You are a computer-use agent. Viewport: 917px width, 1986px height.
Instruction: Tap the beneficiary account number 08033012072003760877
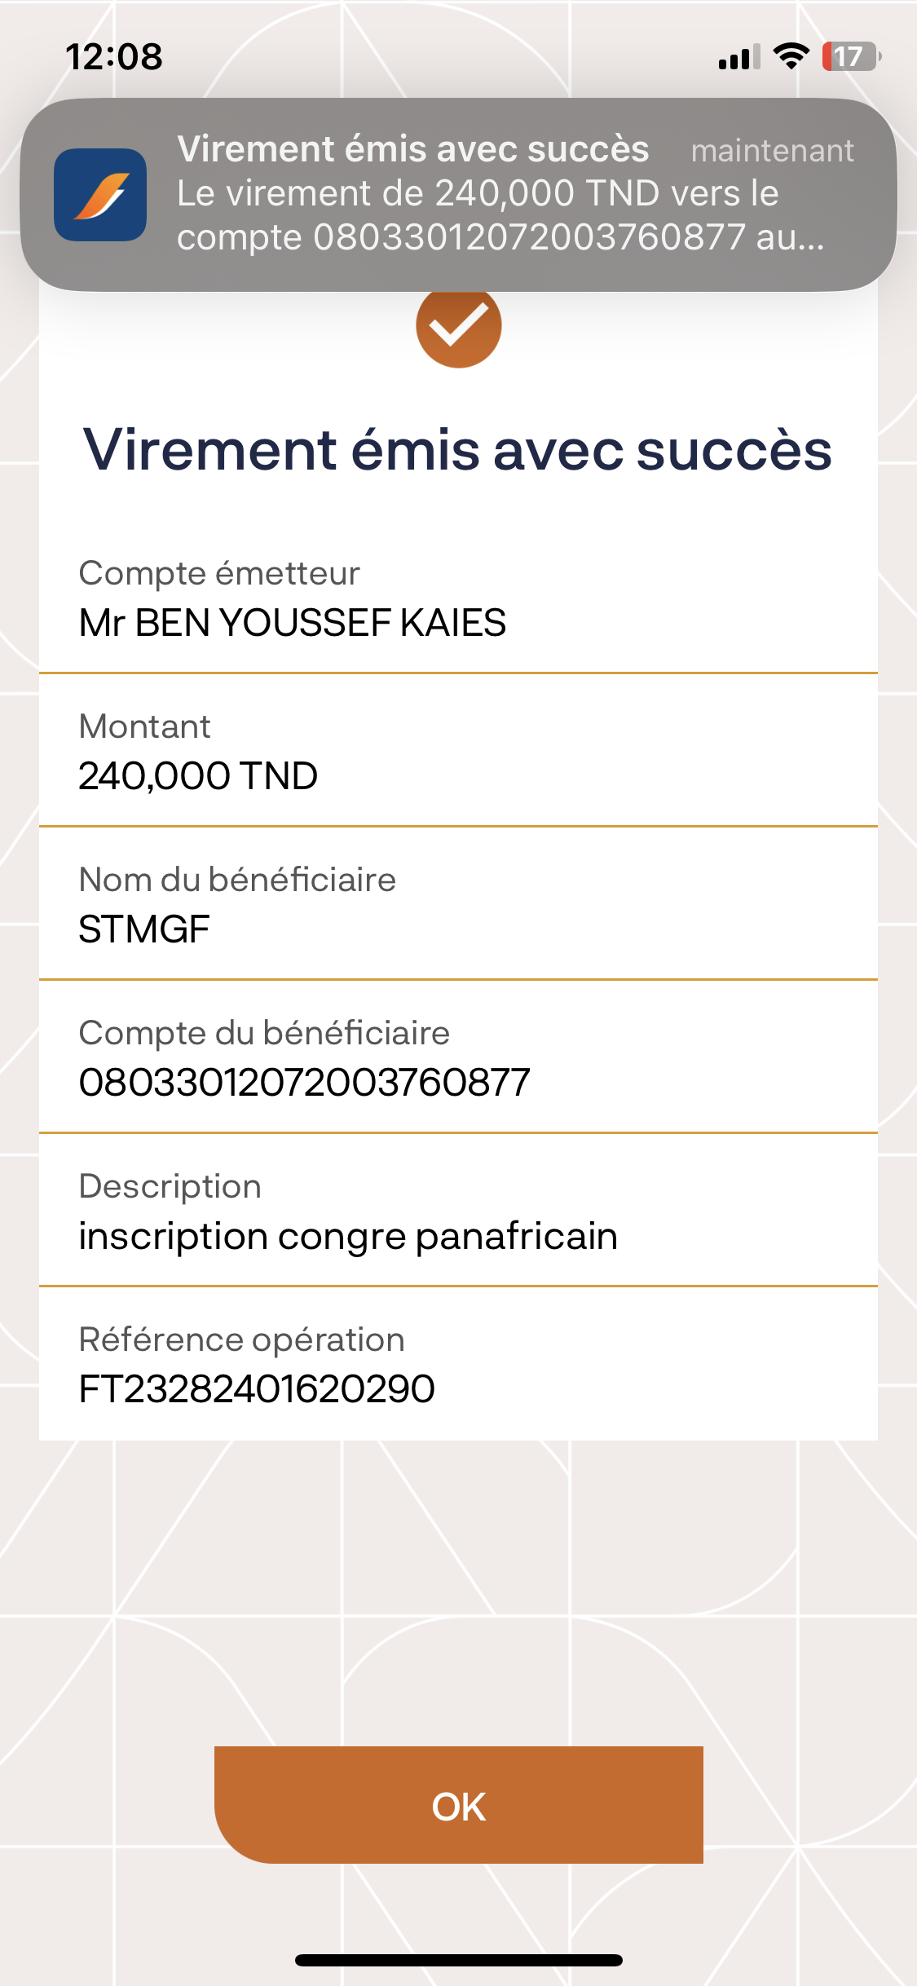[304, 1083]
